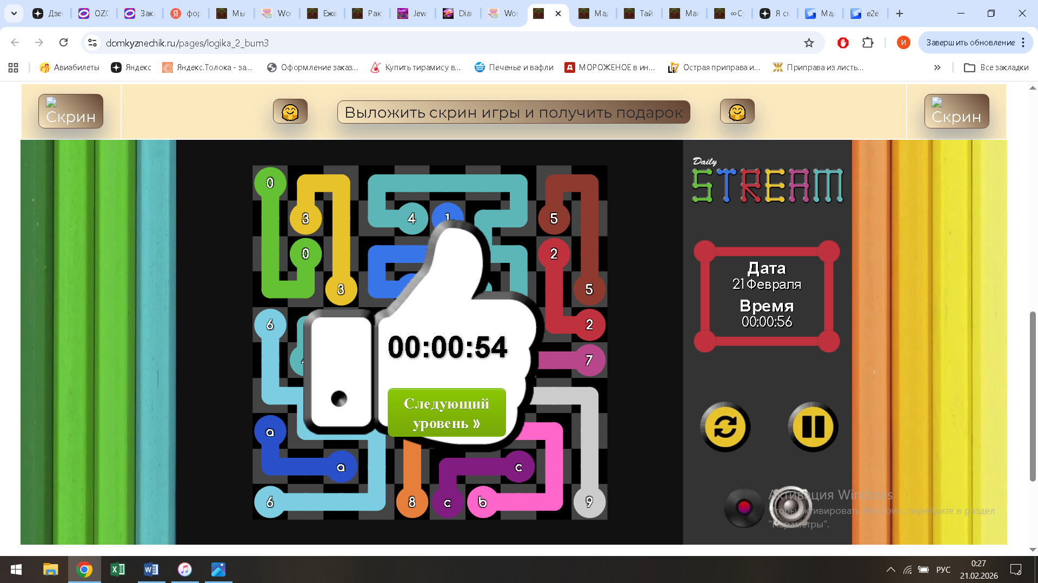
Task: Open the browser extensions puzzle icon
Action: pos(868,43)
